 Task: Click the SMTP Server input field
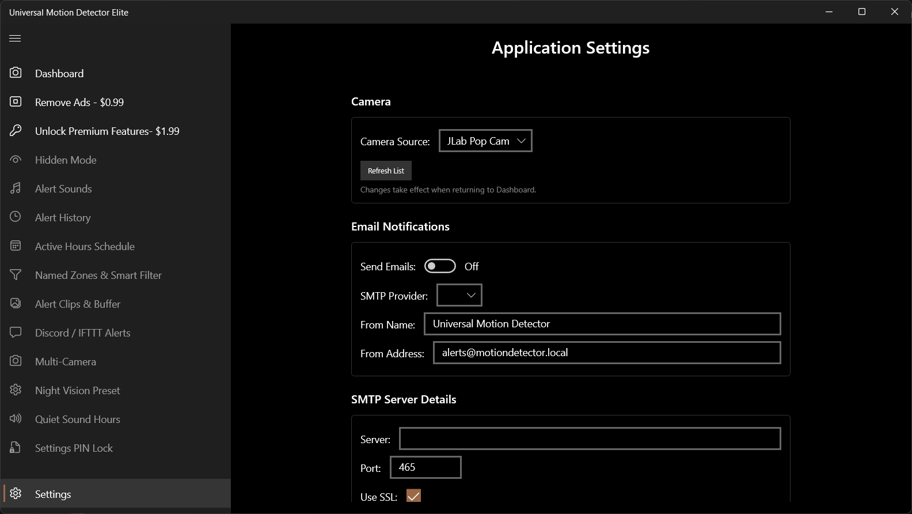[590, 439]
